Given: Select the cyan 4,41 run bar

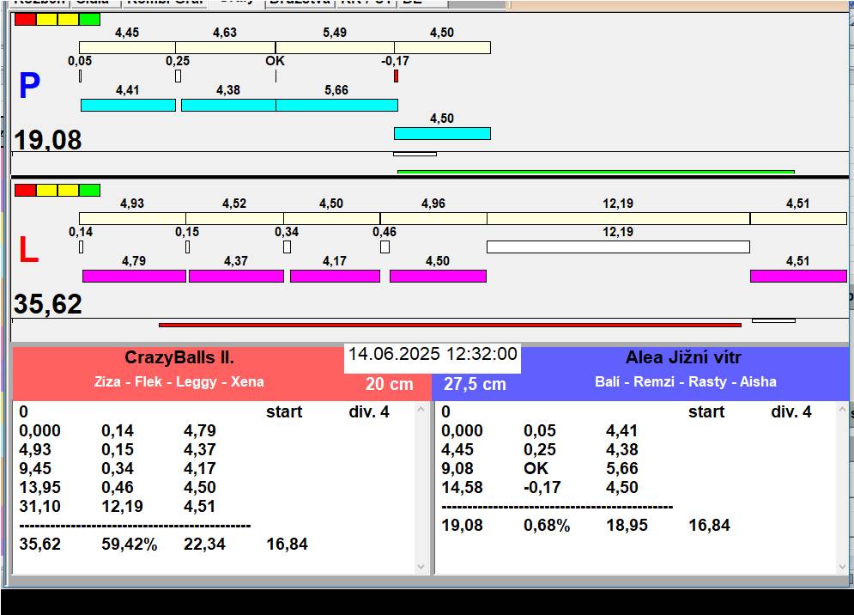Looking at the screenshot, I should pyautogui.click(x=128, y=105).
